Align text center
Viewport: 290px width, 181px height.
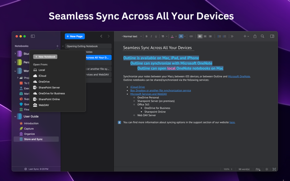click(x=205, y=36)
